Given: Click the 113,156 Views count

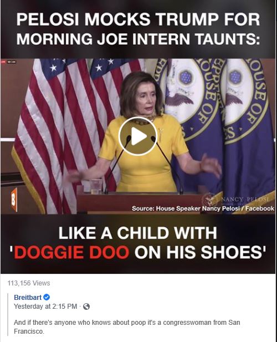Looking at the screenshot, I should click(x=29, y=283).
